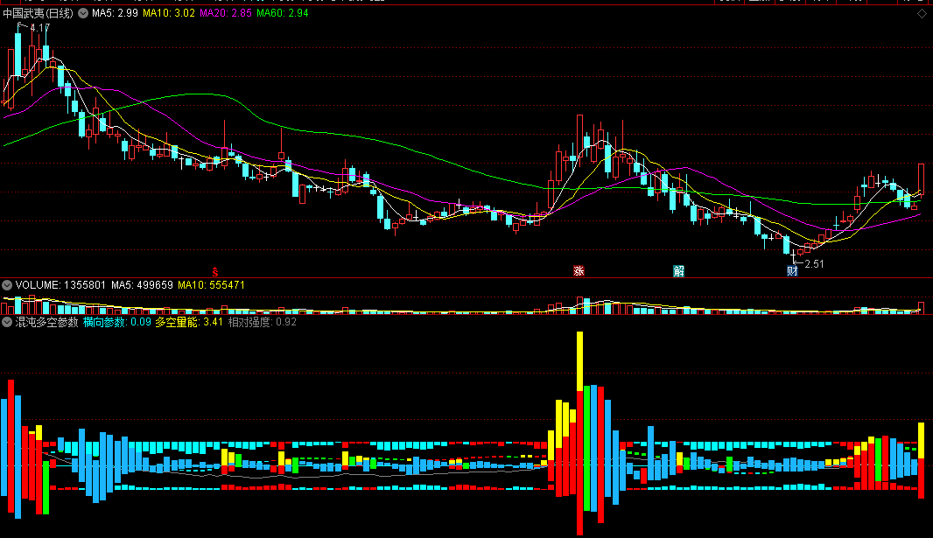Click the 相对强度: 0.92 value

coord(262,322)
